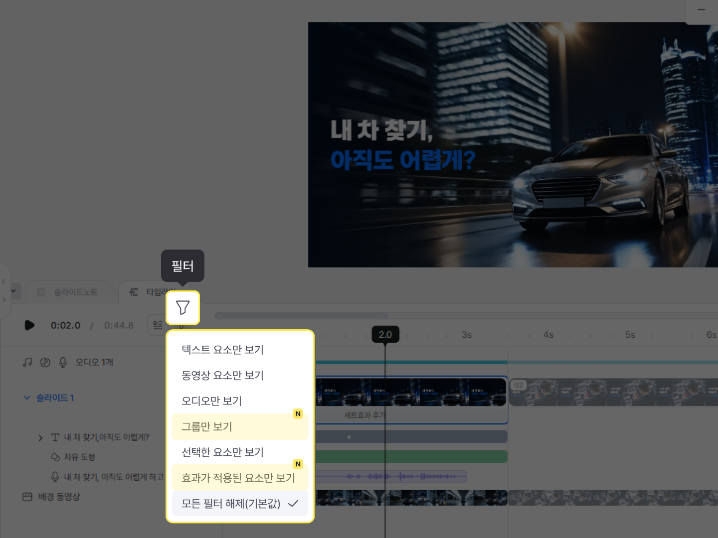Collapse the 슬라이드 1 group

(27, 398)
